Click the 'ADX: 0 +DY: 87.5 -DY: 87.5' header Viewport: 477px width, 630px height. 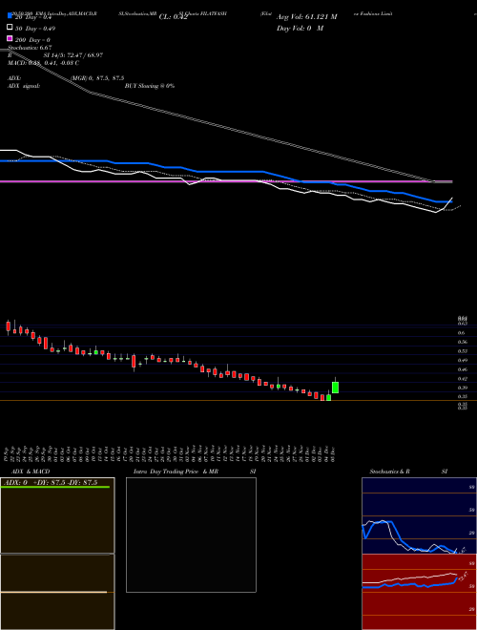pyautogui.click(x=51, y=482)
